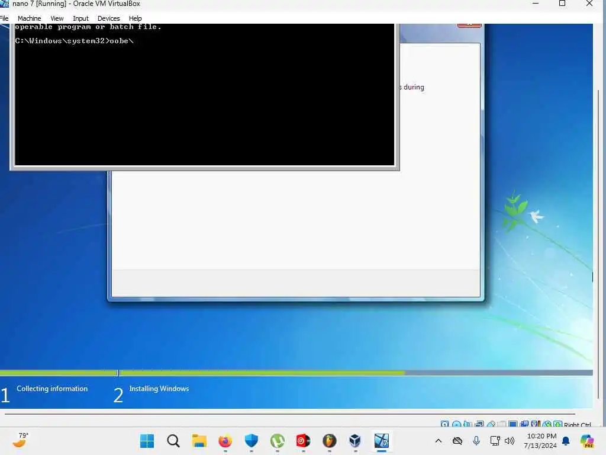
Task: Open the volume speaker tray icon
Action: 510,441
